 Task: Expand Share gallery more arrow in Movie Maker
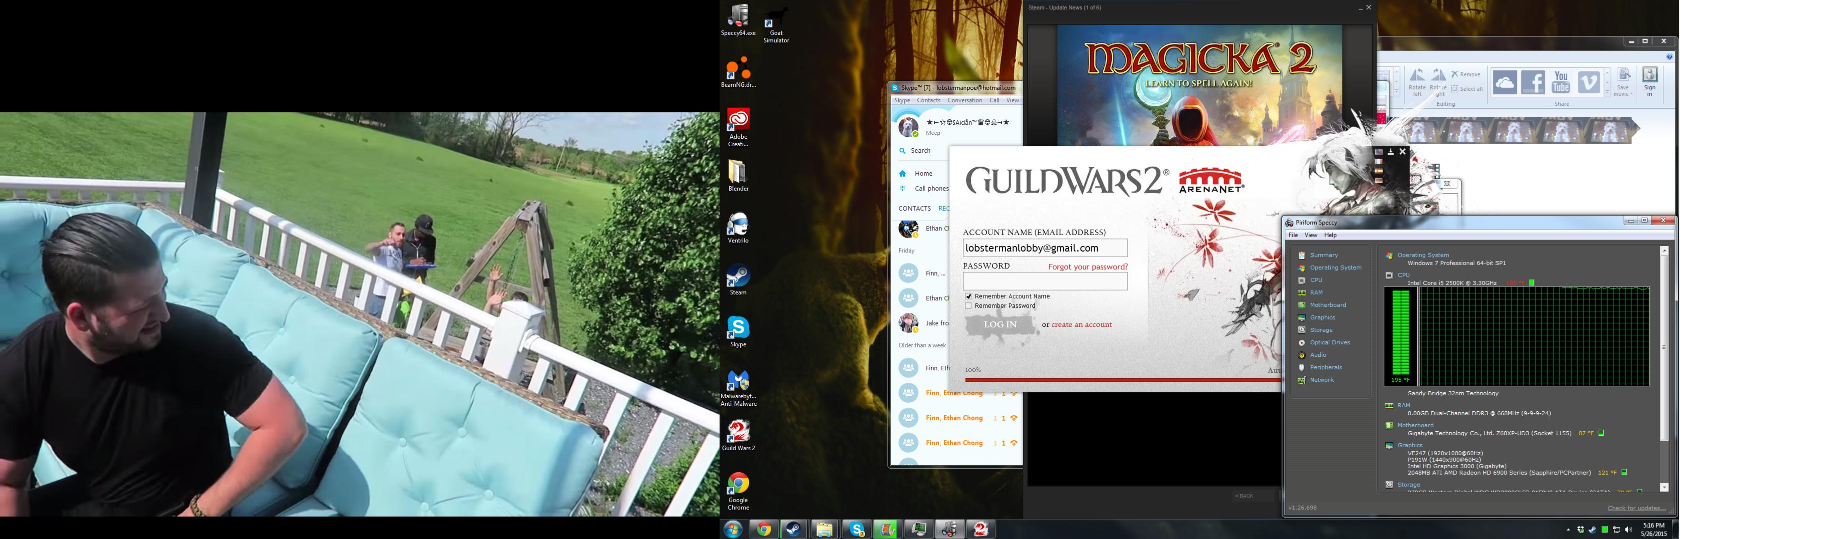(x=1608, y=92)
